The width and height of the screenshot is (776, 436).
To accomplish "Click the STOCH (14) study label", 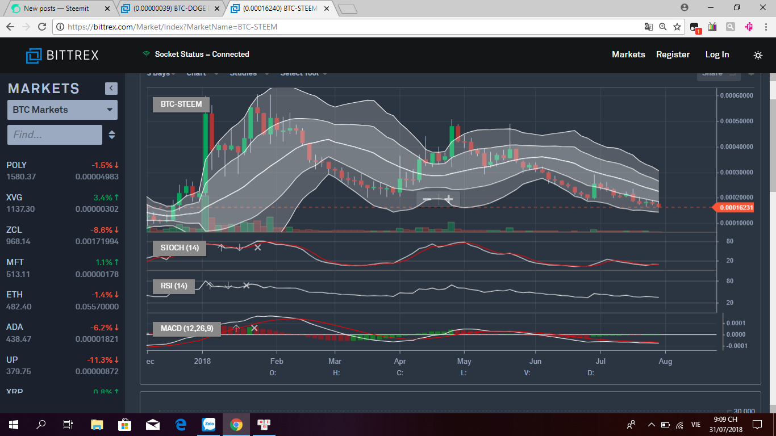I will (180, 248).
